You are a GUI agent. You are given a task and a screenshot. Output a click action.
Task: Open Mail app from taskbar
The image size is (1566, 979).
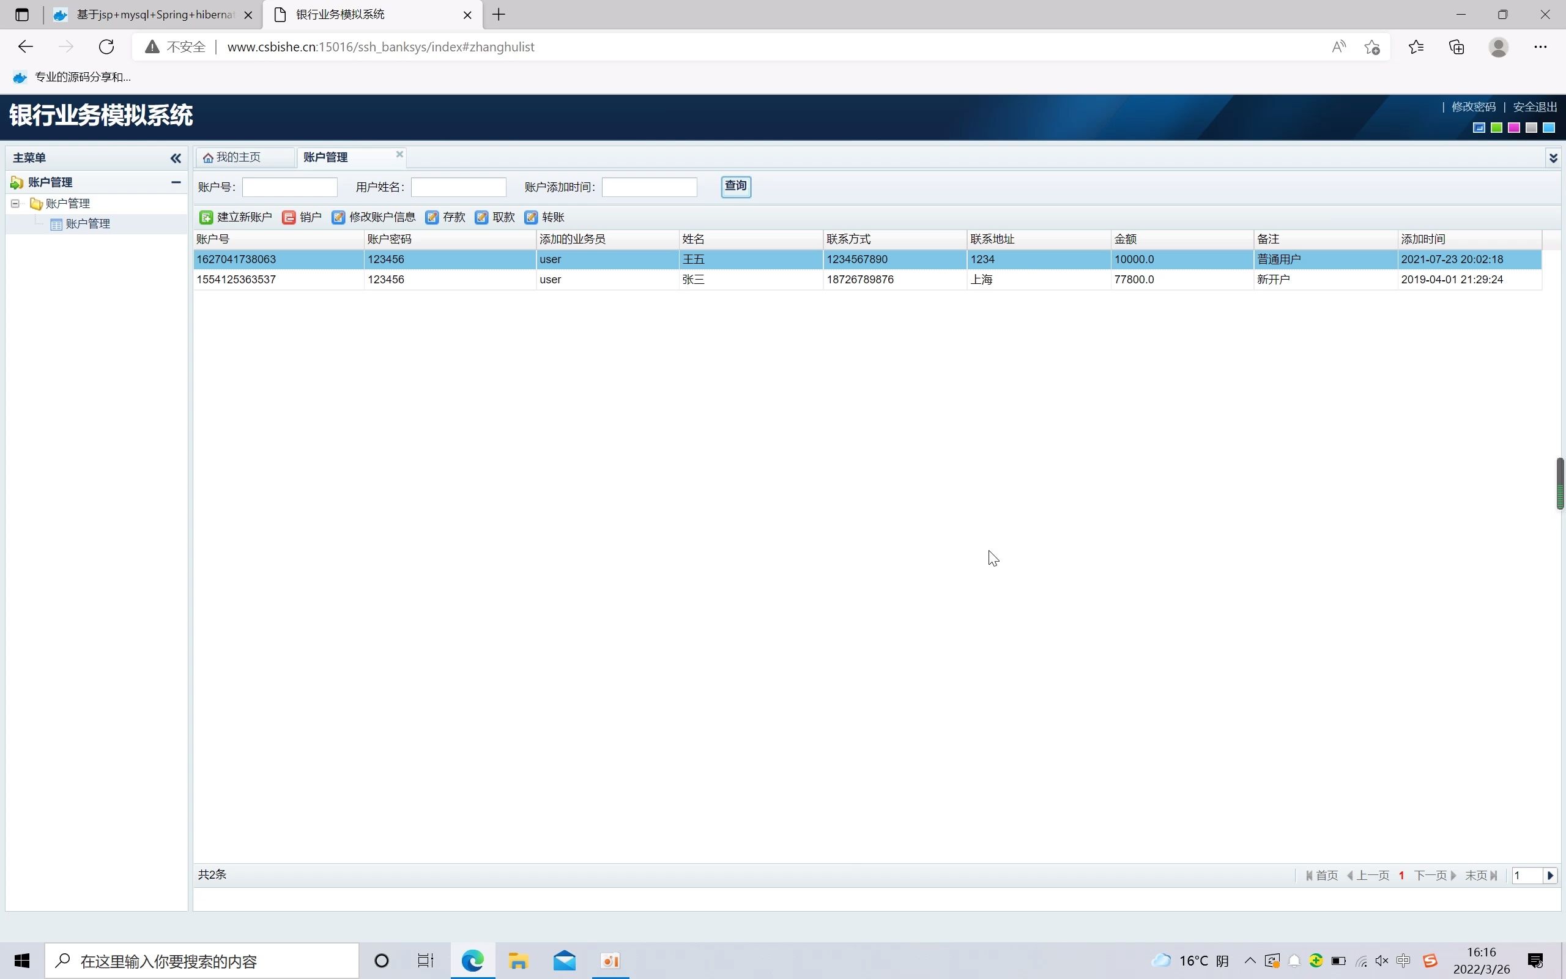(564, 961)
